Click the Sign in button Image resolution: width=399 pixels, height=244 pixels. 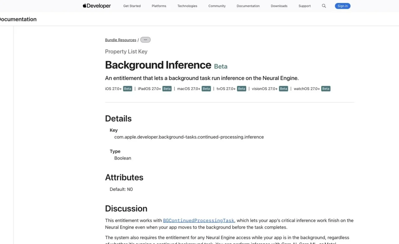(343, 6)
